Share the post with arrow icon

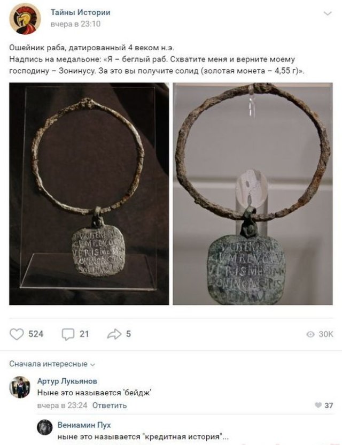click(114, 334)
